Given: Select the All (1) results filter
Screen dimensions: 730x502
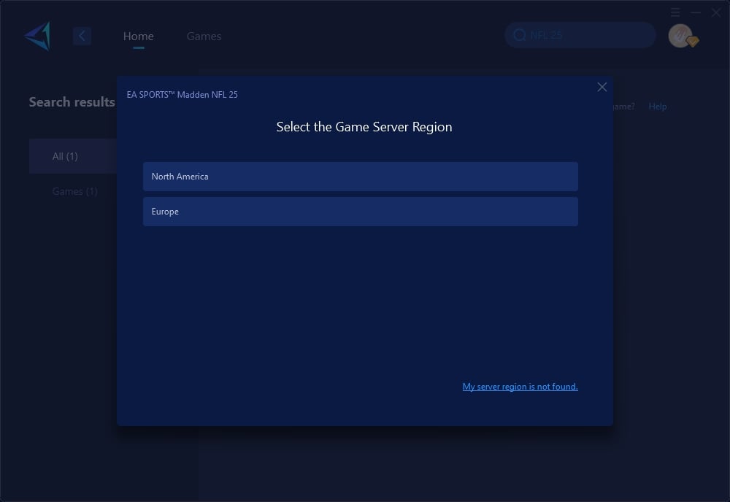Looking at the screenshot, I should coord(73,156).
